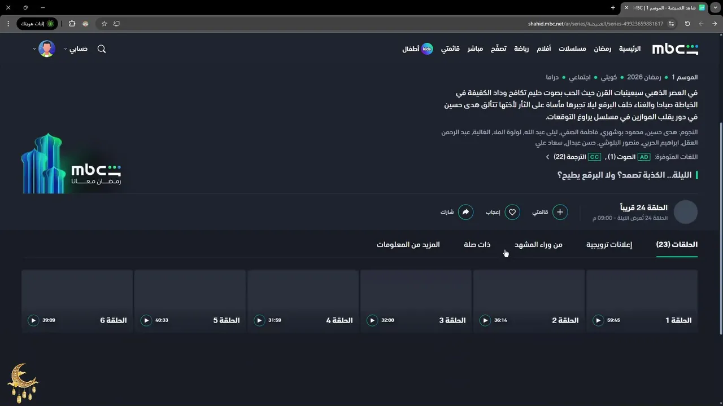Click the headline الليلة... الكذبة تصمد؟
This screenshot has height=406, width=723.
(x=624, y=175)
